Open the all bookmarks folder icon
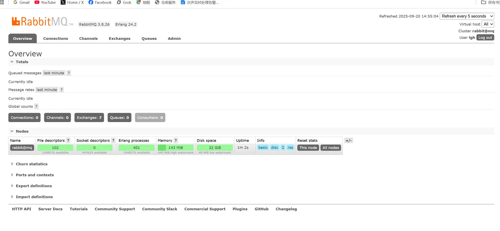The width and height of the screenshot is (500, 231). pyautogui.click(x=484, y=2)
